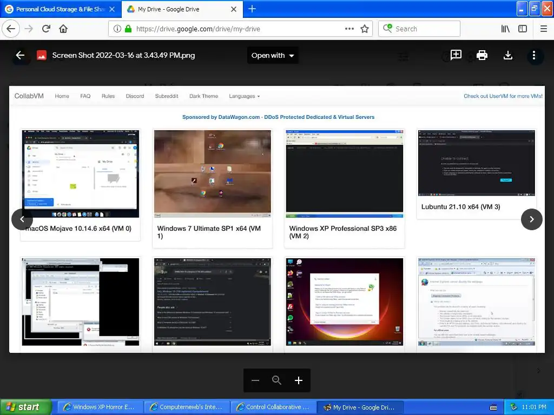
Task: Zoom out of the image preview
Action: coord(255,380)
